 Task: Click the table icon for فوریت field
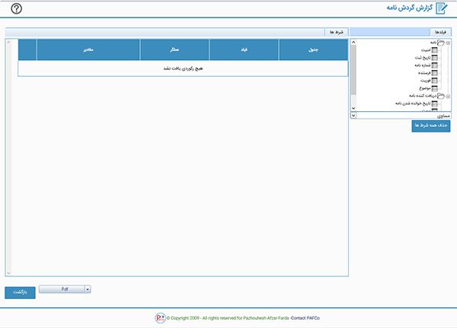[x=434, y=81]
